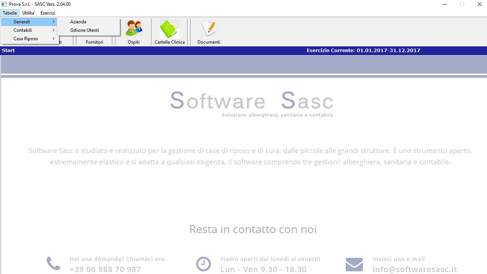Close the open Tabelle menu
Image resolution: width=487 pixels, height=274 pixels.
10,13
